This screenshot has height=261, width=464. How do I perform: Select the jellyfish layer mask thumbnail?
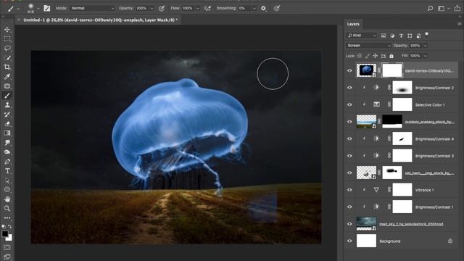392,71
